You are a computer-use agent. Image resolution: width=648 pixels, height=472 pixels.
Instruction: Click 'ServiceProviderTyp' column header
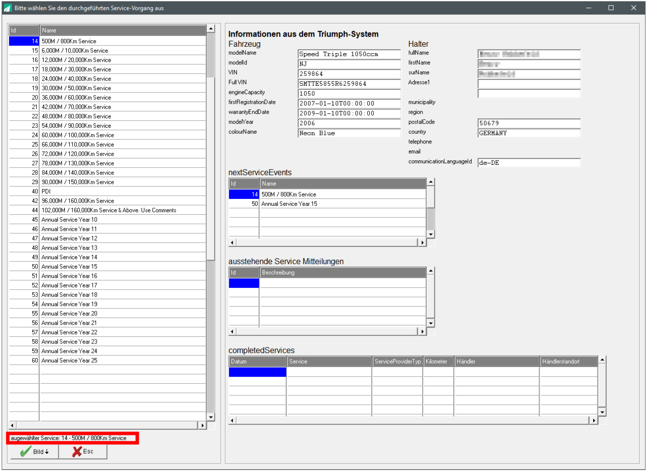397,362
